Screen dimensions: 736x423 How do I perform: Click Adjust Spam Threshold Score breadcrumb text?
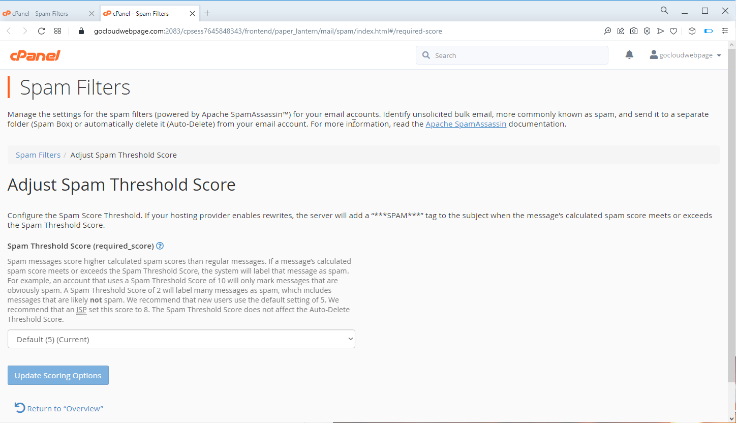[x=124, y=155]
